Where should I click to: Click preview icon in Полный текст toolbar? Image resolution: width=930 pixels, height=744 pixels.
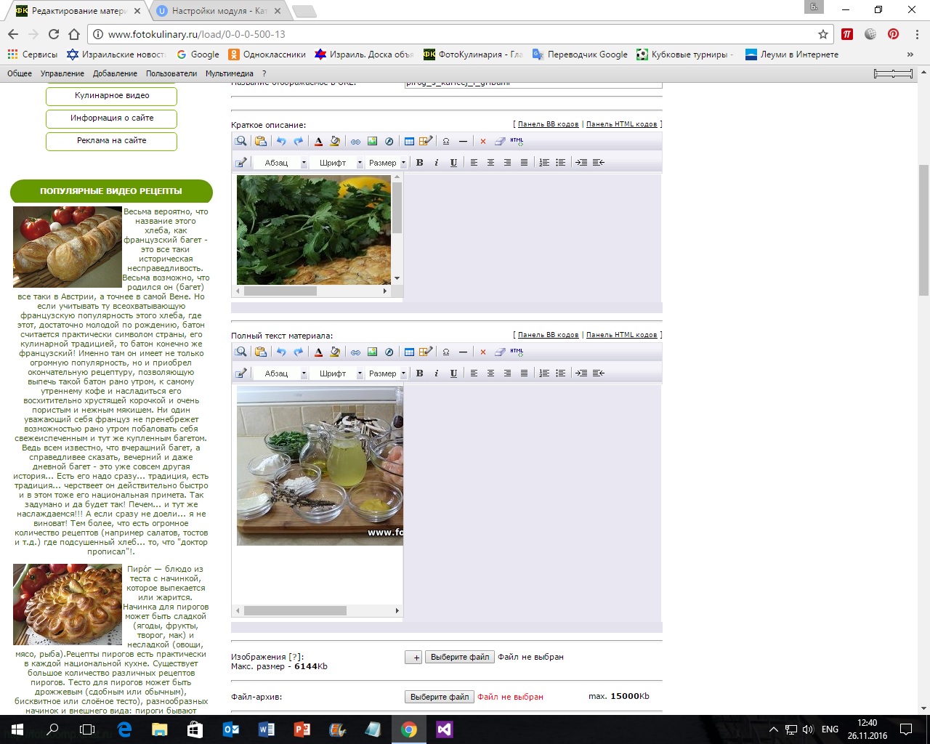point(240,352)
